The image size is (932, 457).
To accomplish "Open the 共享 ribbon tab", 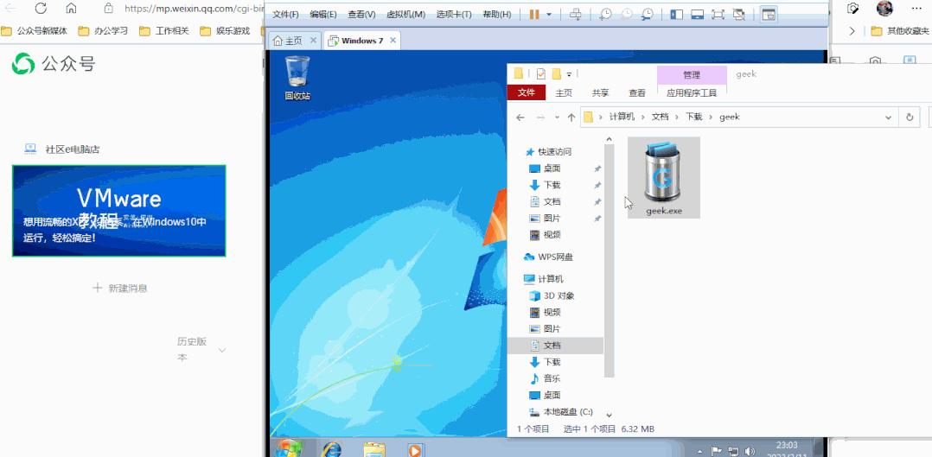I will coord(600,92).
